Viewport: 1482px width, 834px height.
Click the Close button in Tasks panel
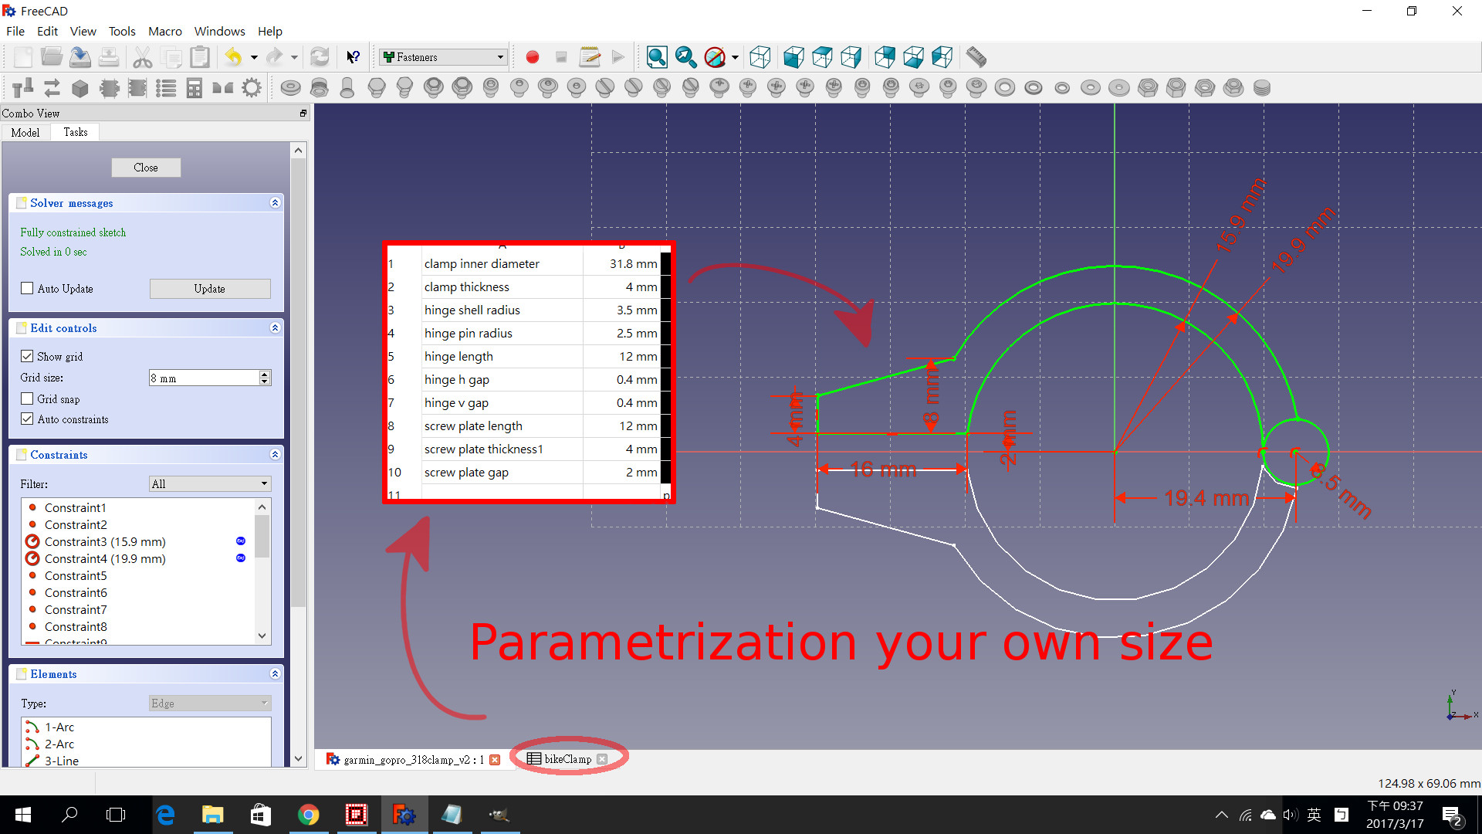[146, 168]
